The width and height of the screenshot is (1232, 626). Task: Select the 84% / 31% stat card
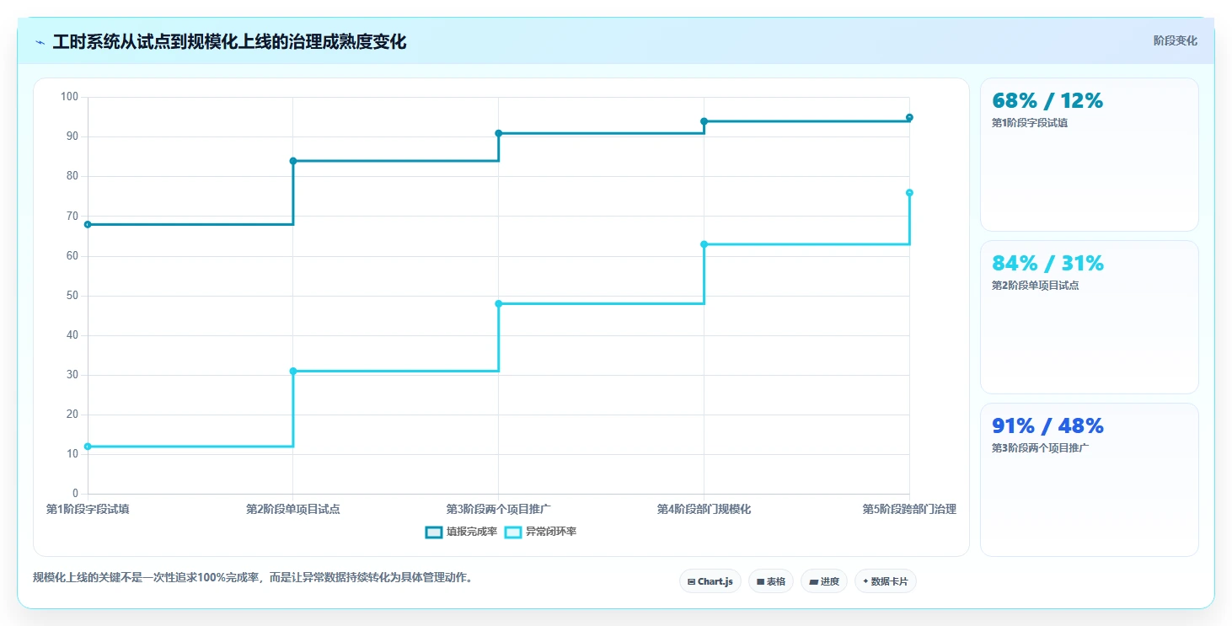1089,317
